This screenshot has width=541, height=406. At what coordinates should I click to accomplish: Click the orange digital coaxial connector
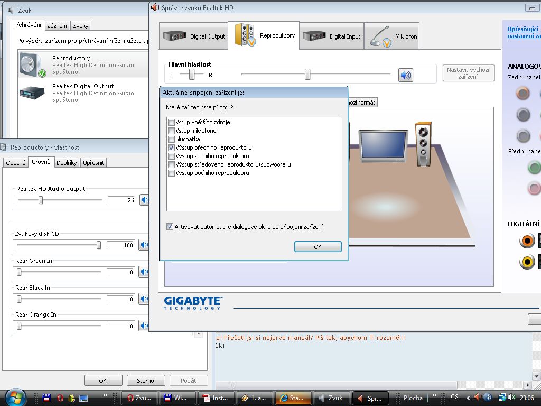coord(527,241)
